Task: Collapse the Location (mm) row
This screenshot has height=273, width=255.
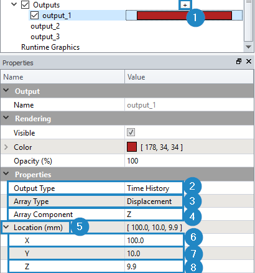Action: click(6, 227)
